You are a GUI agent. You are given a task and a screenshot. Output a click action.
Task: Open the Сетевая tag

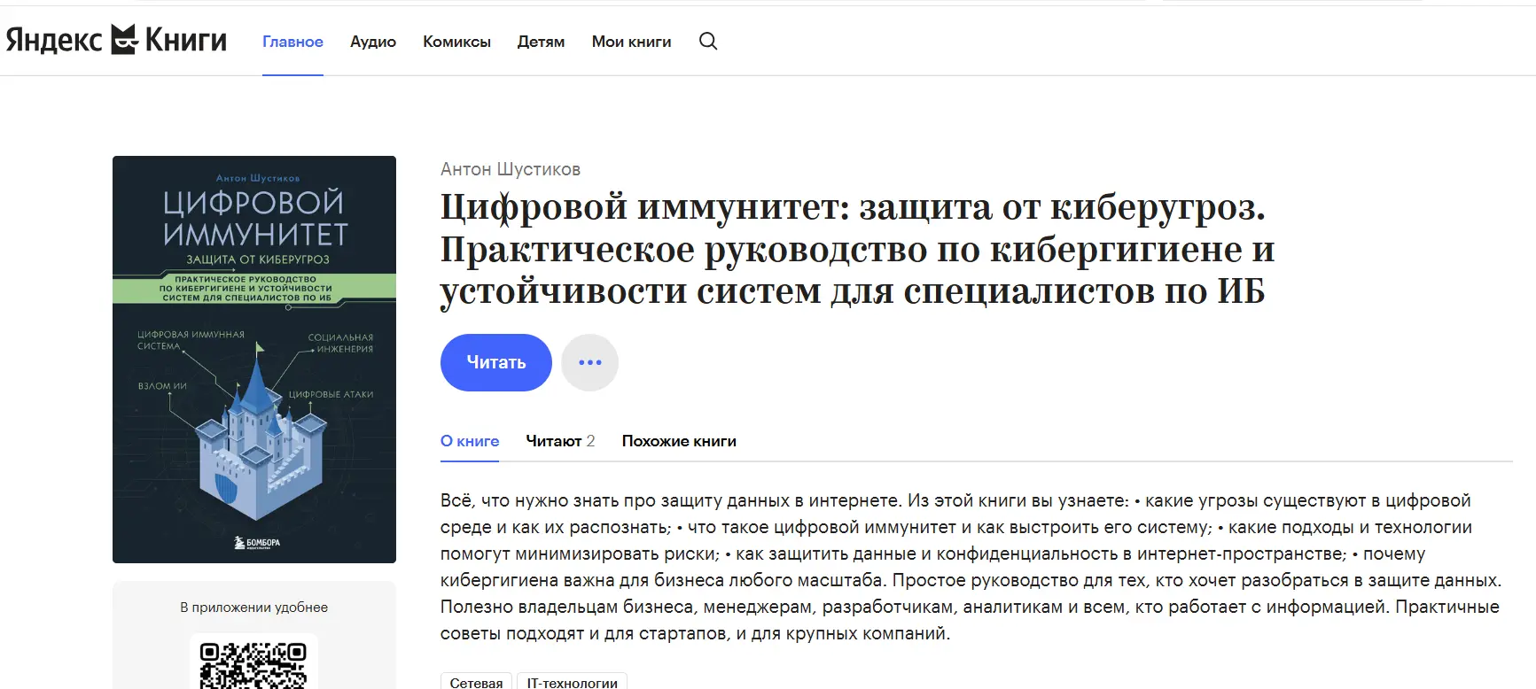(476, 681)
